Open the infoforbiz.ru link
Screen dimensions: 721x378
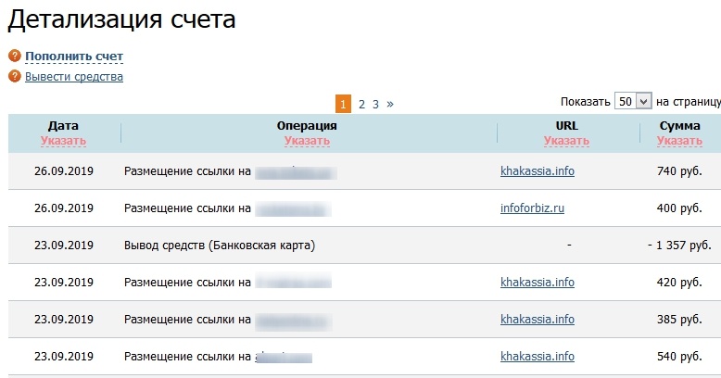click(x=532, y=208)
